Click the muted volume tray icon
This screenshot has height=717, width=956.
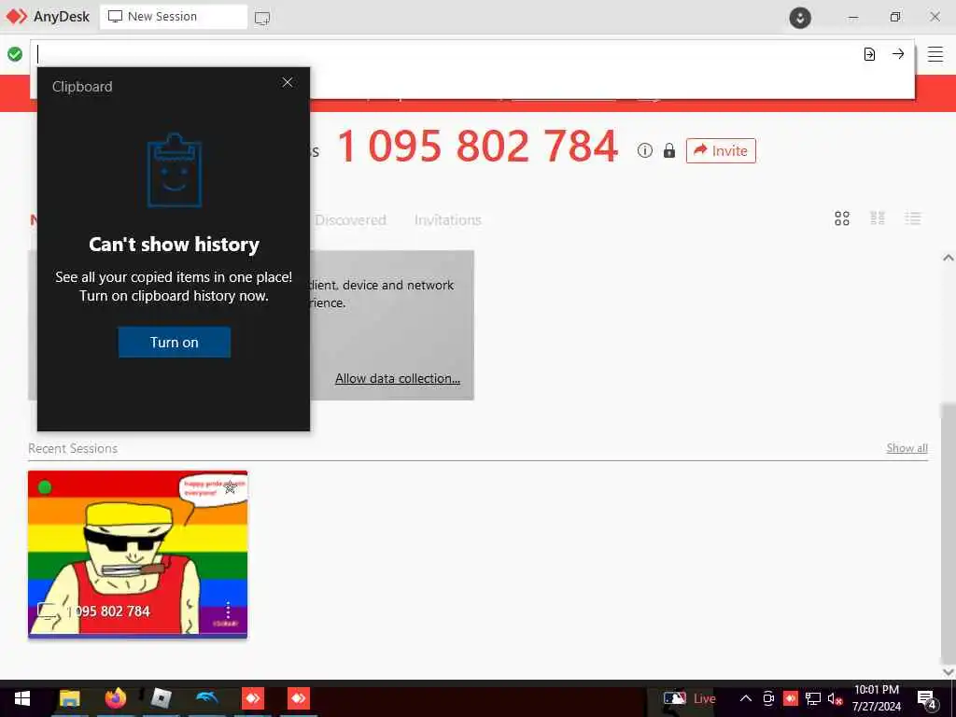point(835,698)
